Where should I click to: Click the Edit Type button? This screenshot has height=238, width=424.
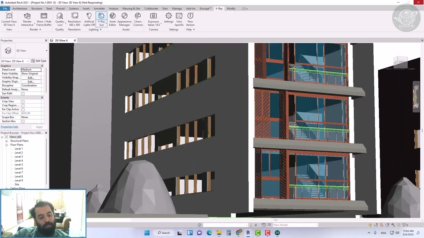point(39,61)
